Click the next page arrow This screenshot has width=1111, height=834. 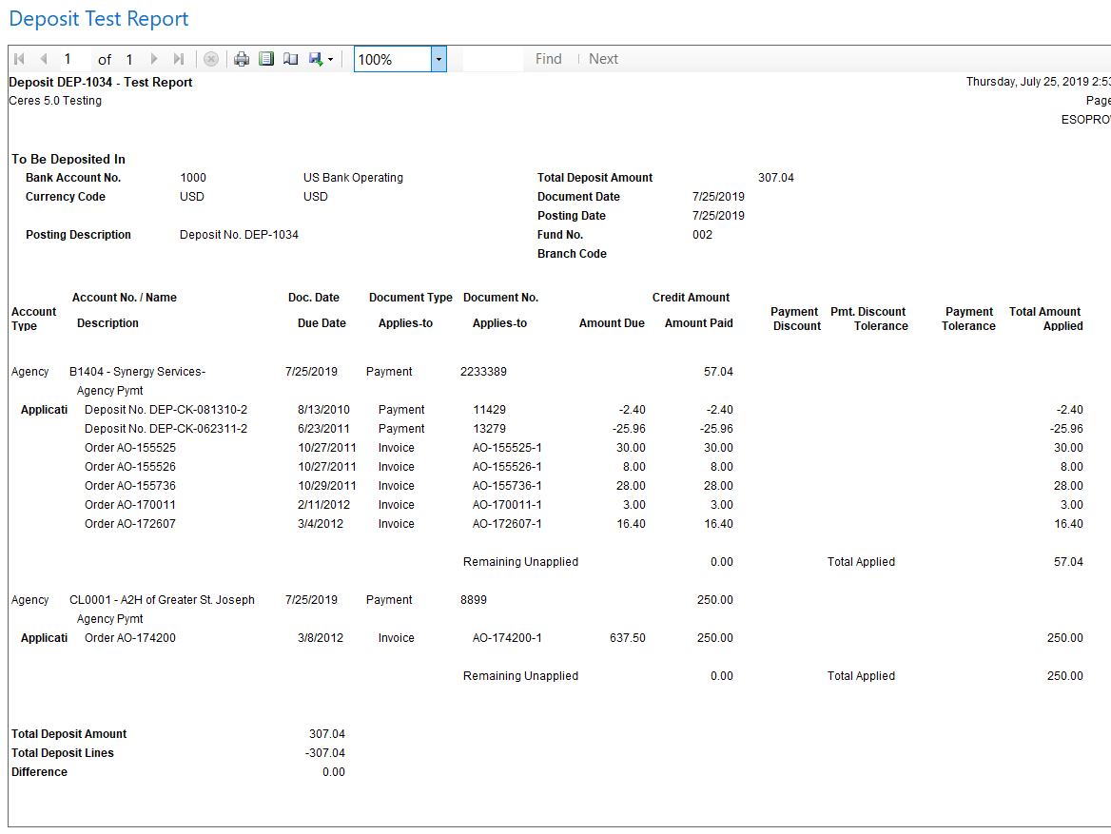pos(154,59)
